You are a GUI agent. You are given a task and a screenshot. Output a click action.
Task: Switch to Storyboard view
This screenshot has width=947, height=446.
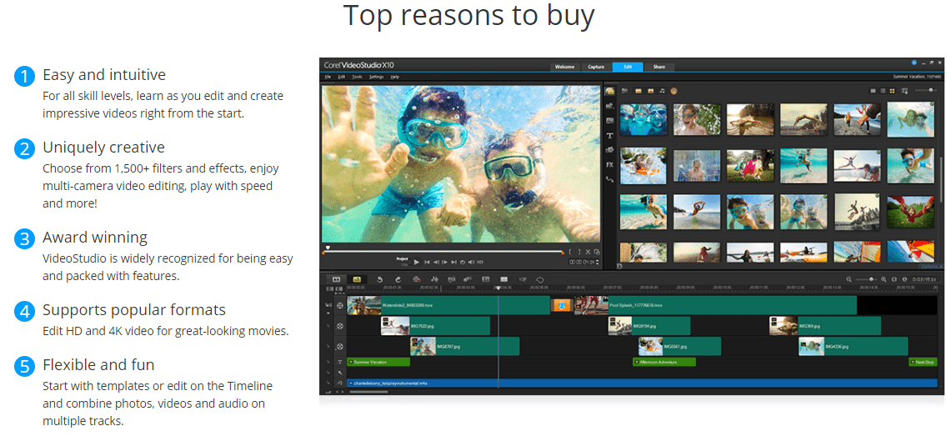(x=336, y=279)
